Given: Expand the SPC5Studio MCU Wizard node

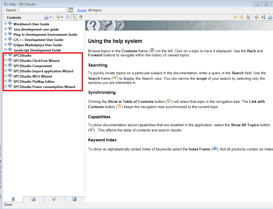Looking at the screenshot, I should tap(5, 76).
